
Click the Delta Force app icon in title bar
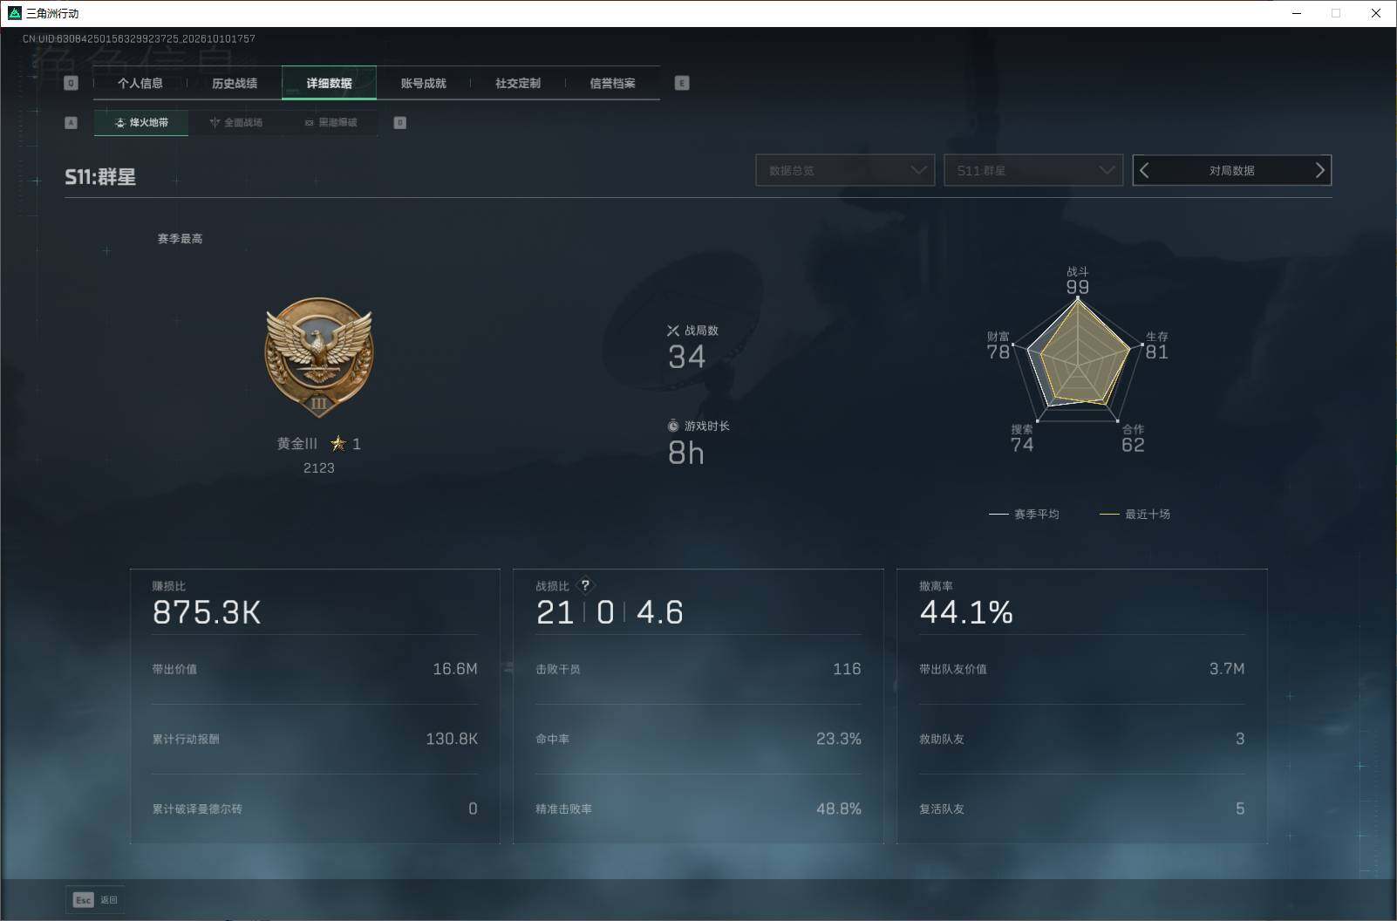point(14,13)
